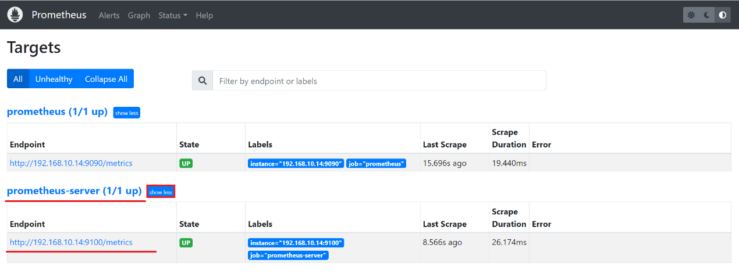Select the browser-preferred half-circle theme icon

pos(723,15)
